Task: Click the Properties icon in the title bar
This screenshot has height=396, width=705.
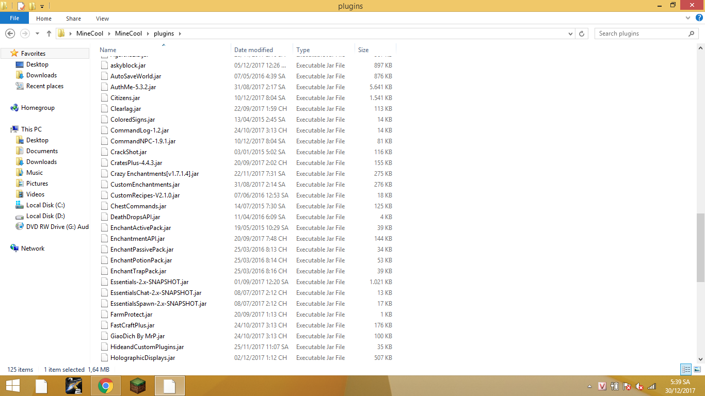Action: click(21, 6)
